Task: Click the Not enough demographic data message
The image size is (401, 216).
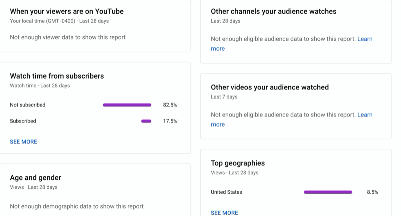Action: 77,206
